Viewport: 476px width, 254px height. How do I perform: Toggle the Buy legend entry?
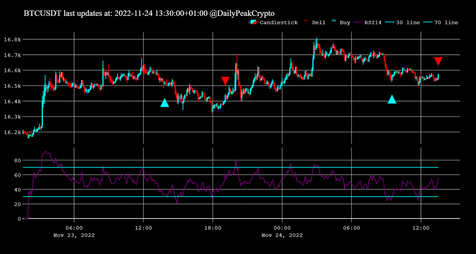tap(341, 22)
